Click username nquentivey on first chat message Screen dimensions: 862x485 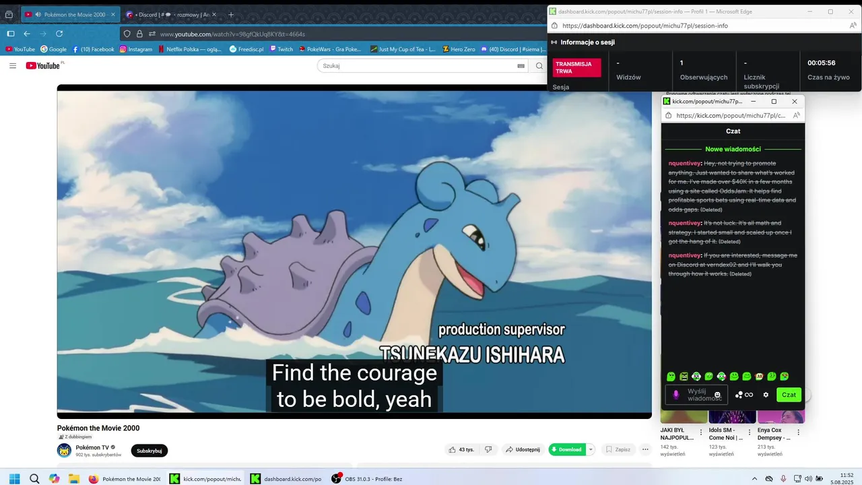coord(684,163)
